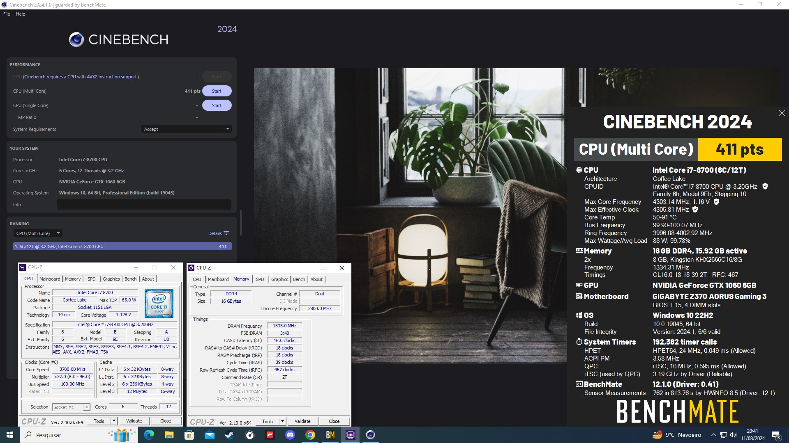Close the right CPU-Z window with X
Viewport: 789px width, 443px height.
click(x=342, y=268)
